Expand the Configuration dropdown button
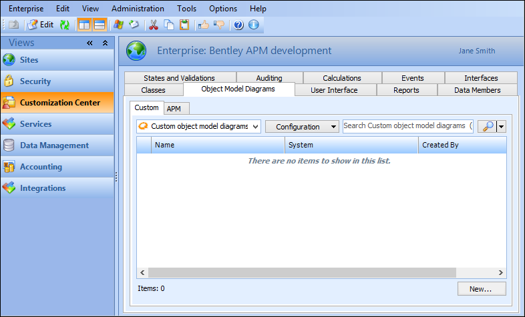The width and height of the screenshot is (525, 317). tap(302, 127)
